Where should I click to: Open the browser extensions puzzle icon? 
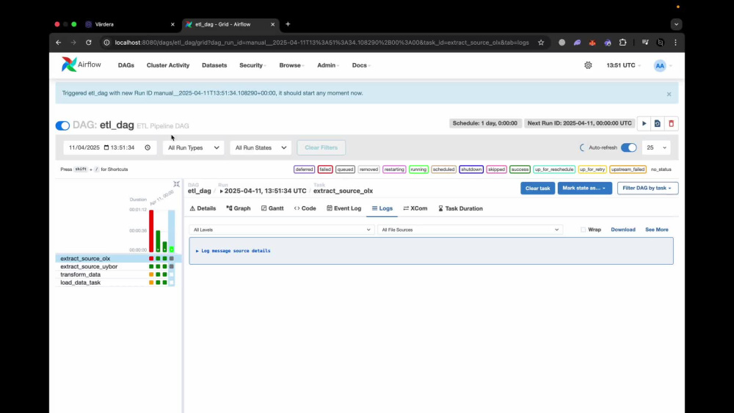[x=622, y=43]
